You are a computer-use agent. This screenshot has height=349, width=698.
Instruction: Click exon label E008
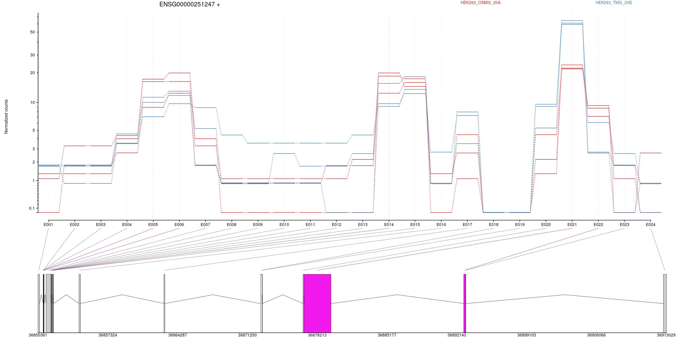click(x=232, y=225)
